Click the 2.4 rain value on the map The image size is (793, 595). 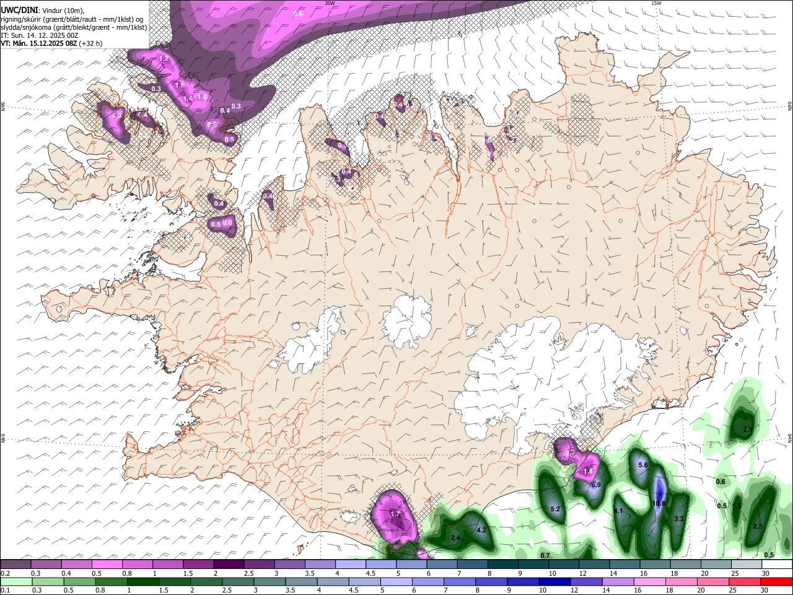tap(455, 537)
